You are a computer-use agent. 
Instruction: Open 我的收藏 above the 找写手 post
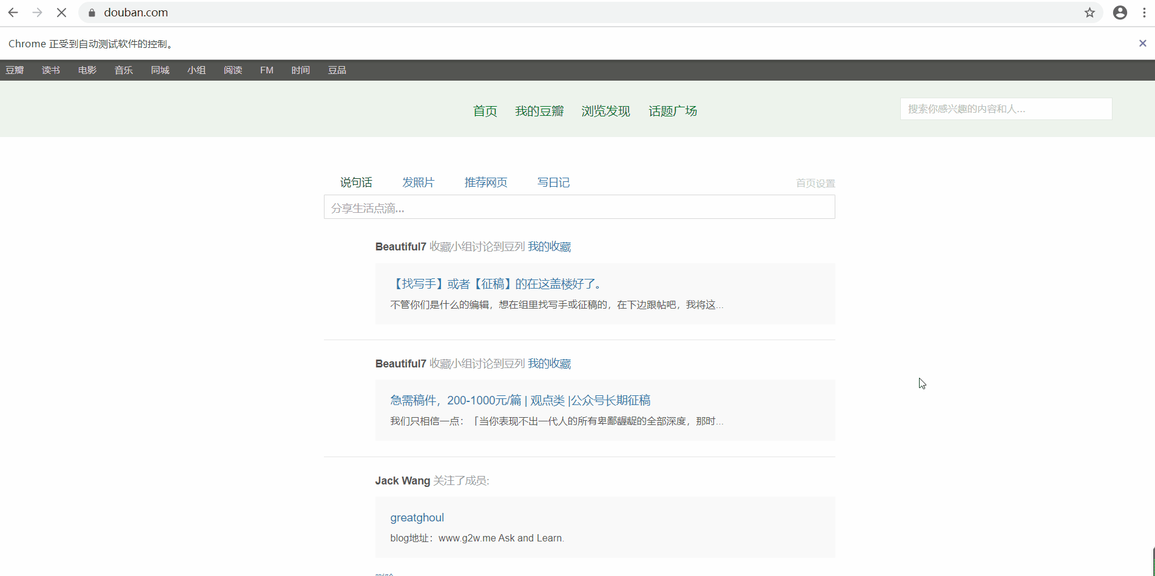coord(550,247)
